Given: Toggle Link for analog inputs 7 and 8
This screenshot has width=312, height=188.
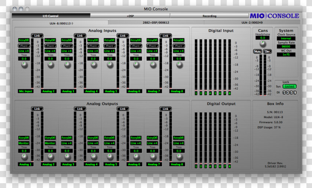Looking at the screenshot, I should (x=166, y=36).
